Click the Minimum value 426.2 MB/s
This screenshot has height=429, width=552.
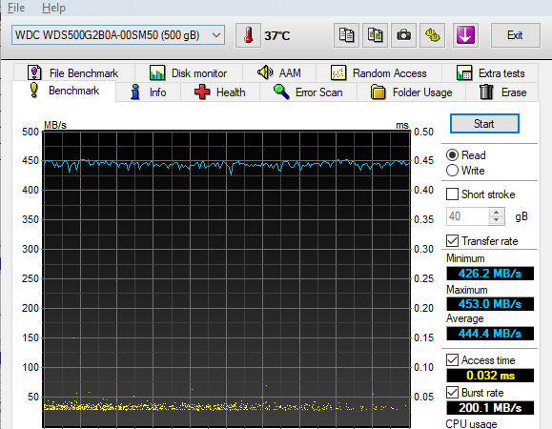[490, 274]
